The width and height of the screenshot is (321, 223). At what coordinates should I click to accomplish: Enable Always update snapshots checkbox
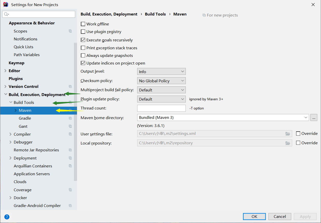click(x=83, y=55)
